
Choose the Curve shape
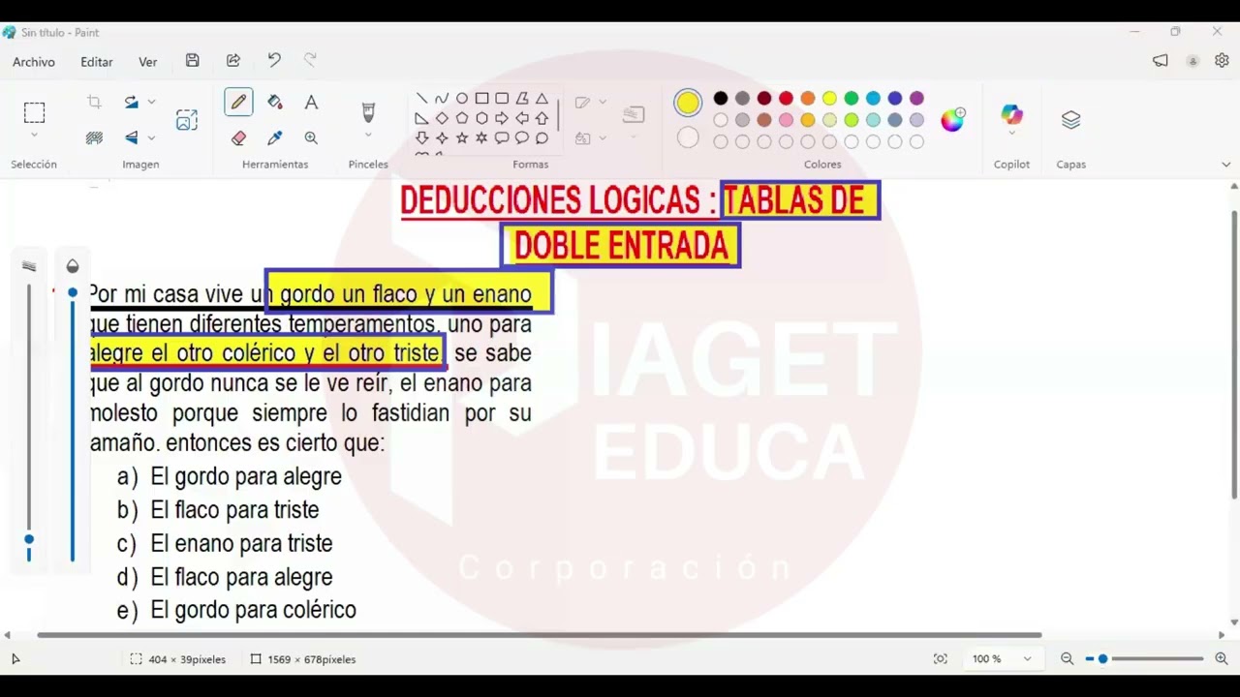coord(442,98)
